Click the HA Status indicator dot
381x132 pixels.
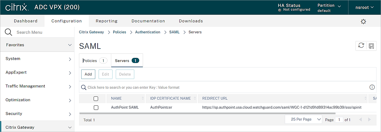coord(280,10)
